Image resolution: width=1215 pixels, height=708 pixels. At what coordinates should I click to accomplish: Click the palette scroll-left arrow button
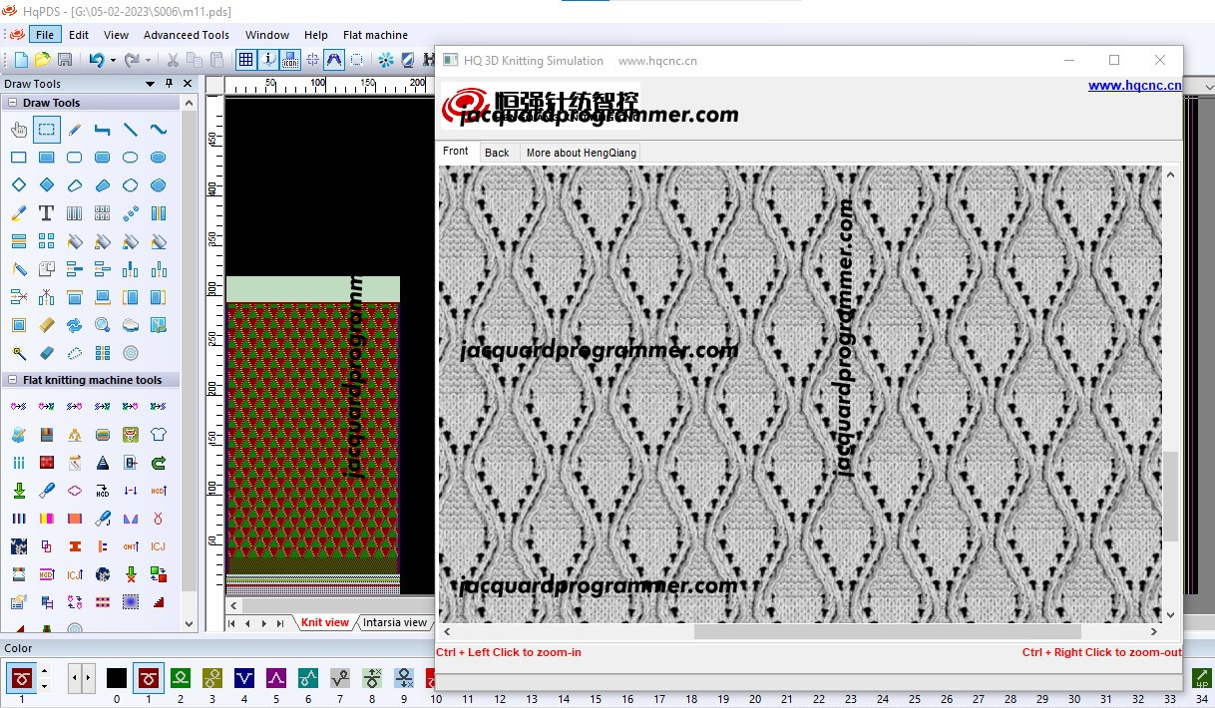[73, 678]
